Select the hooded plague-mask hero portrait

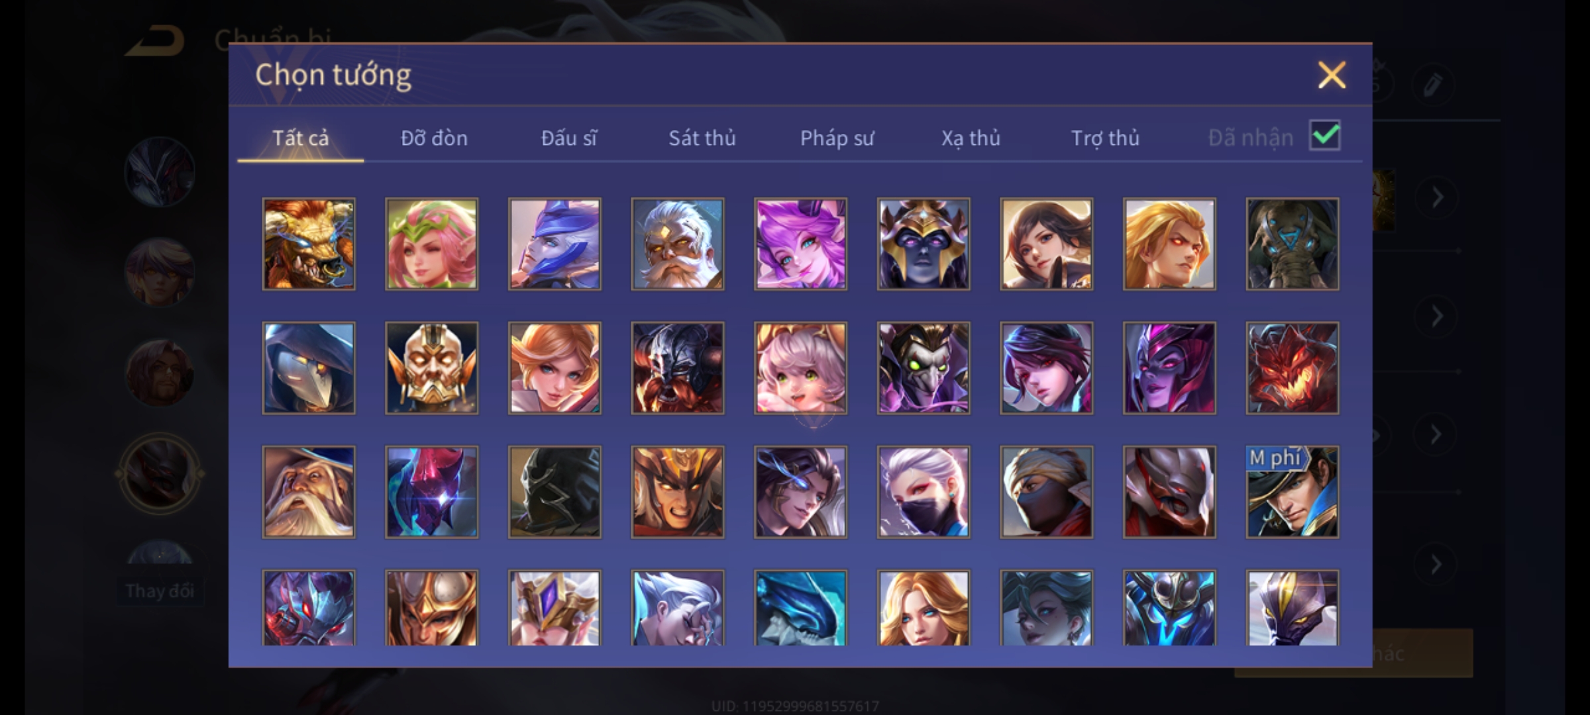tap(309, 368)
